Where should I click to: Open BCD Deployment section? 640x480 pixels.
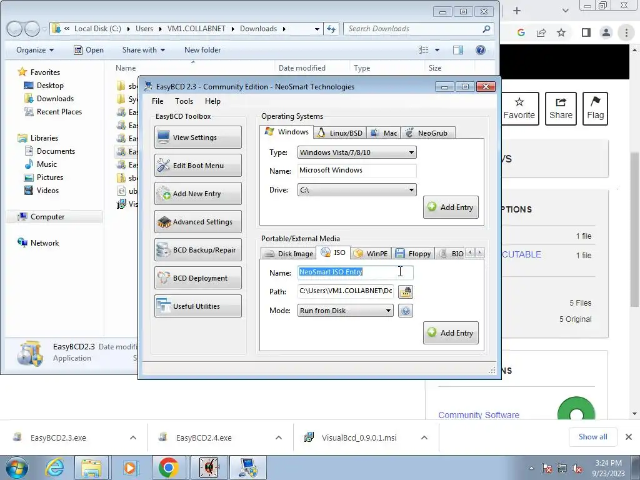[x=198, y=278]
